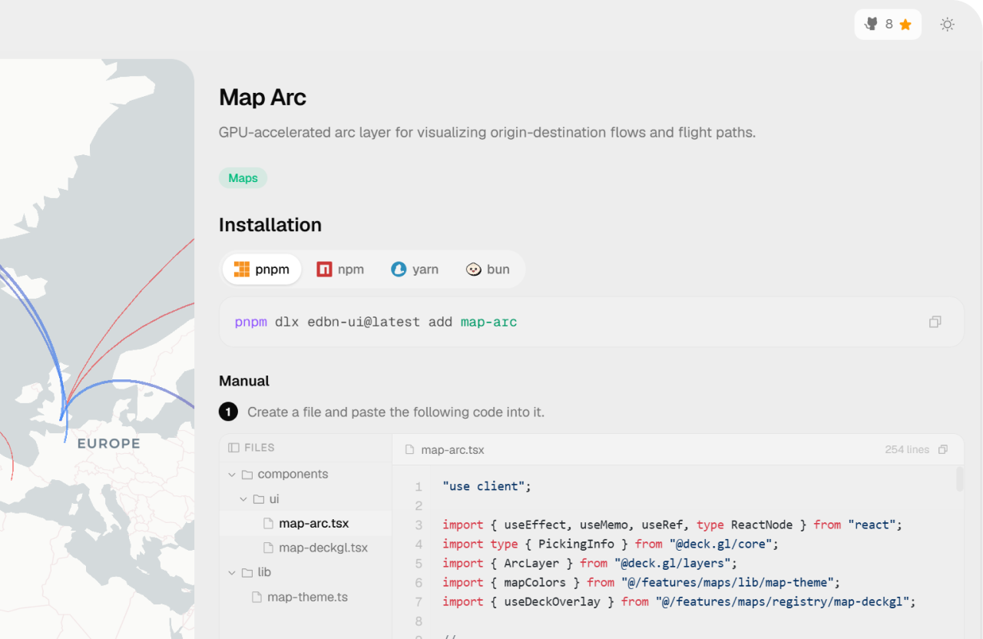Select the npm package manager tab
The height and width of the screenshot is (639, 983).
pos(340,269)
